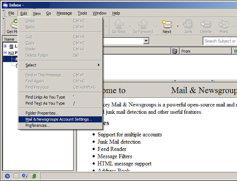This screenshot has width=237, height=181.
Task: Open the Next button dropdown arrow
Action: click(178, 26)
